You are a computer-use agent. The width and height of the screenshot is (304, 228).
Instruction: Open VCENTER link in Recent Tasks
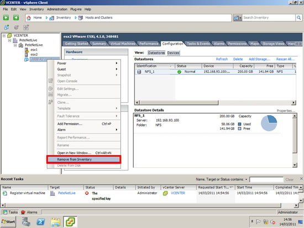(x=178, y=193)
